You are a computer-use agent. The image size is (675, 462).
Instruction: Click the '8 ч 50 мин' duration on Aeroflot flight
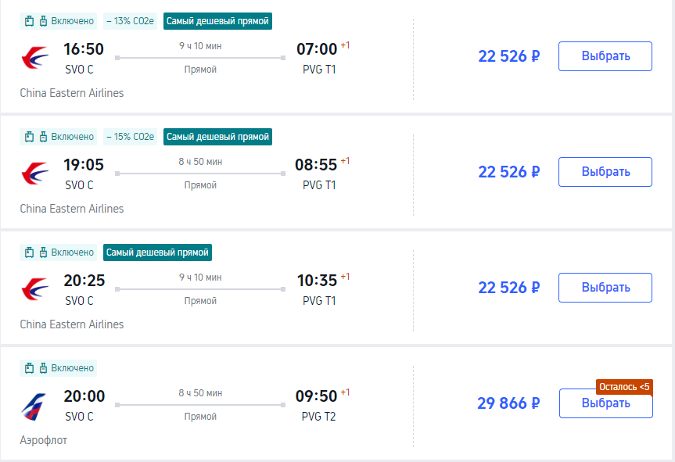[x=200, y=393]
